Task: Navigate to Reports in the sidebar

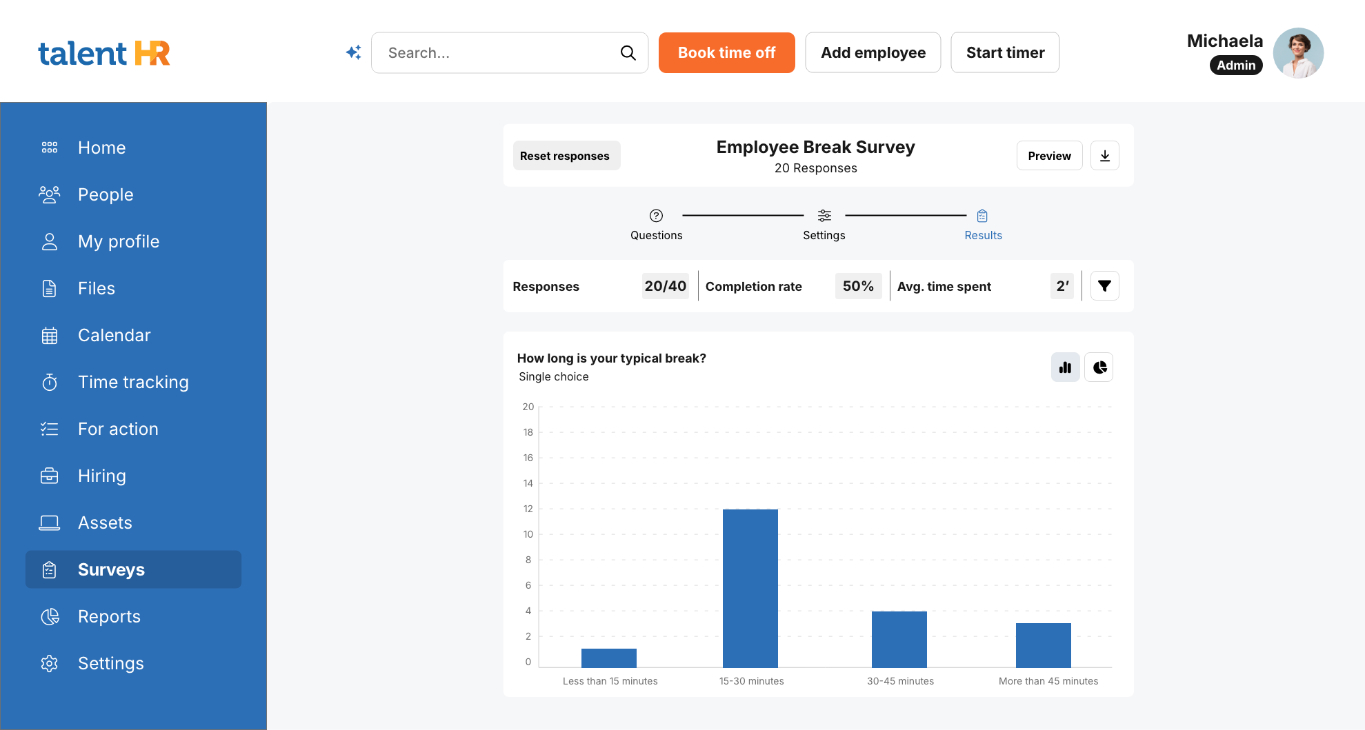Action: tap(109, 616)
